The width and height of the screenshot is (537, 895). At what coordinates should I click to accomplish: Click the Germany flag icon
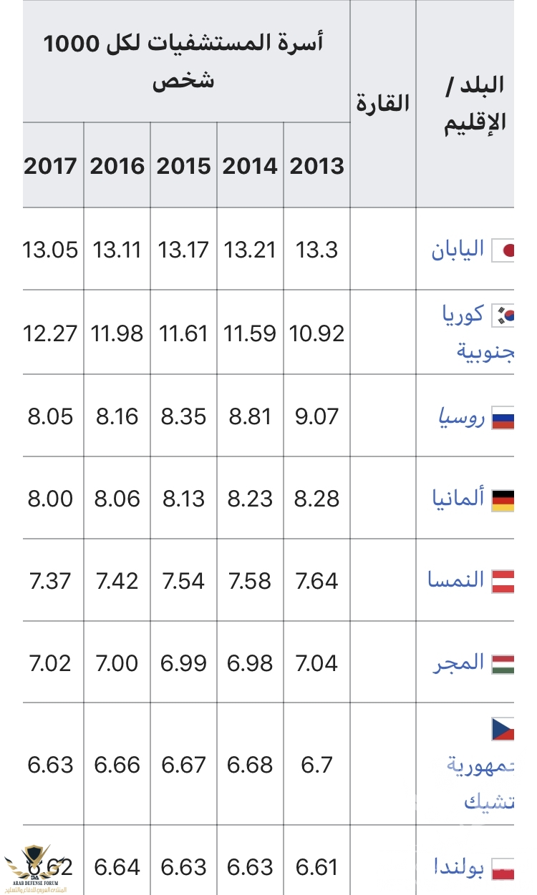tap(503, 499)
